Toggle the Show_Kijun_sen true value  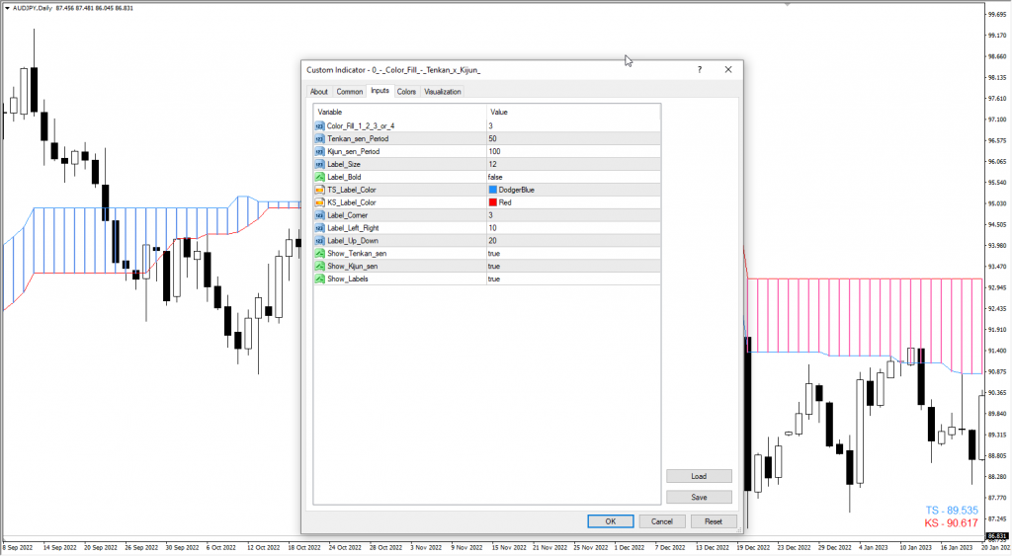click(x=573, y=267)
